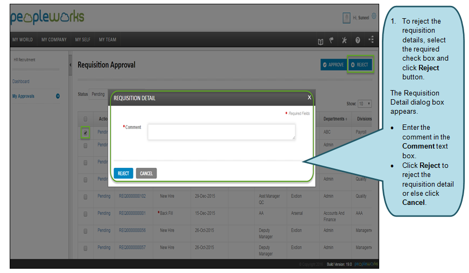The width and height of the screenshot is (469, 273).
Task: Sort by the Departments column header
Action: [335, 119]
